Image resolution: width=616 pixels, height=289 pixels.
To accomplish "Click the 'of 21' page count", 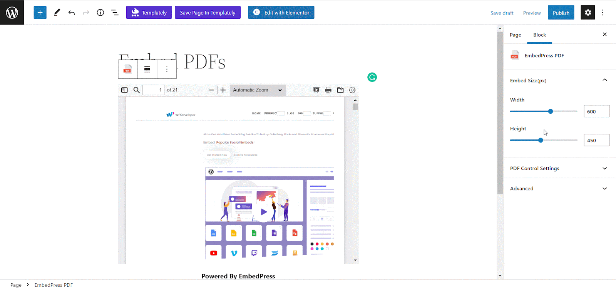I will pyautogui.click(x=172, y=90).
